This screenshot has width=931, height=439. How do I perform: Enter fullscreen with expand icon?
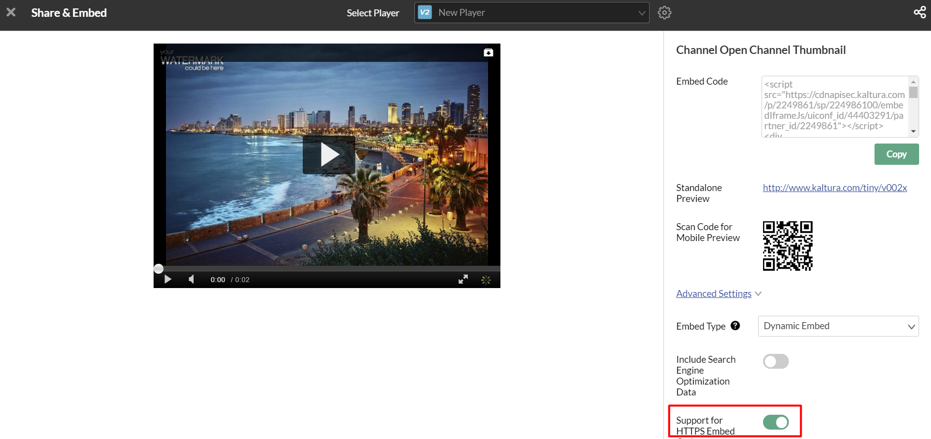coord(463,279)
